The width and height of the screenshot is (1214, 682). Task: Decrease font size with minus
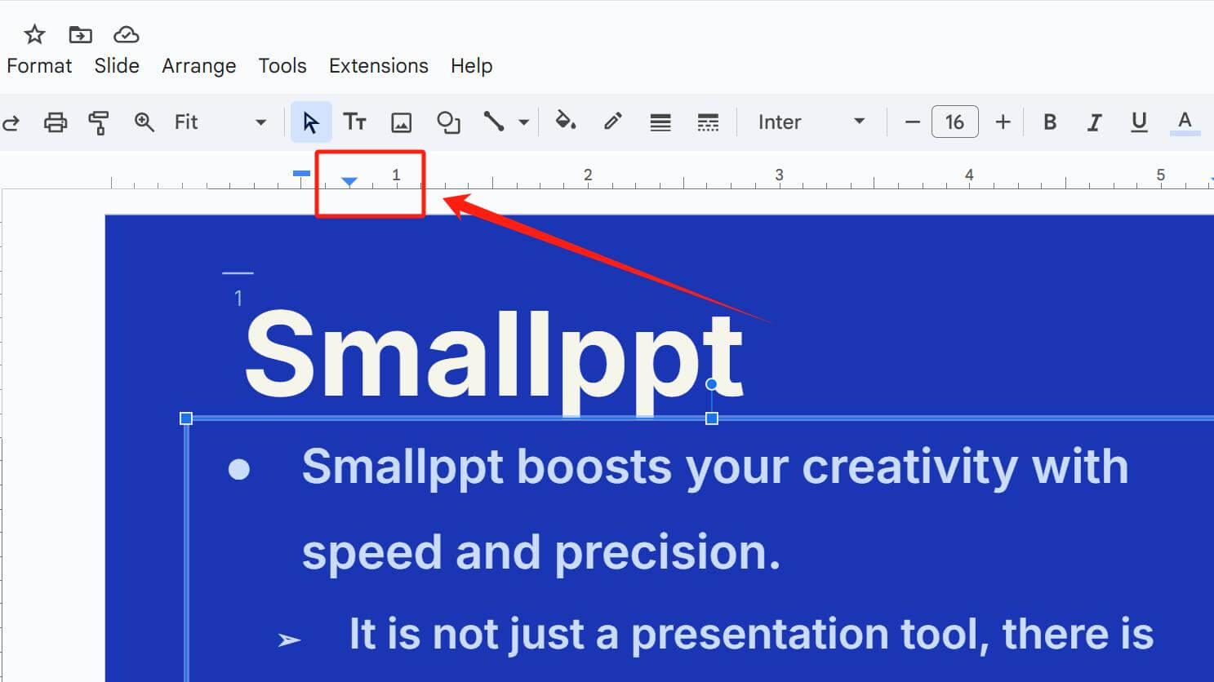point(913,122)
